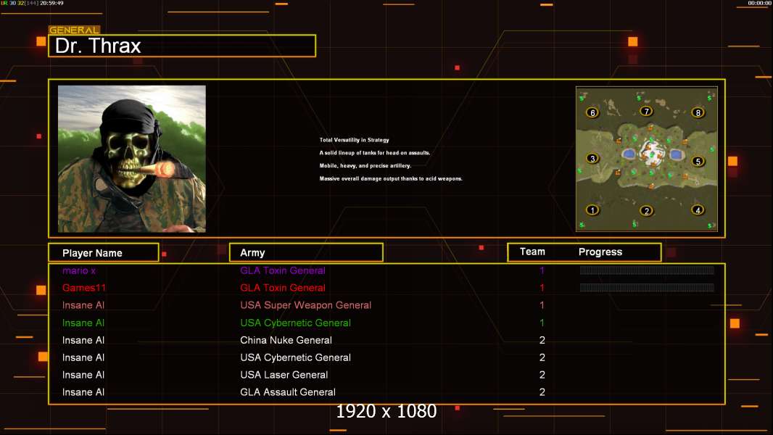The width and height of the screenshot is (773, 435).
Task: Click Insane AI in the USA Laser row
Action: [x=83, y=375]
